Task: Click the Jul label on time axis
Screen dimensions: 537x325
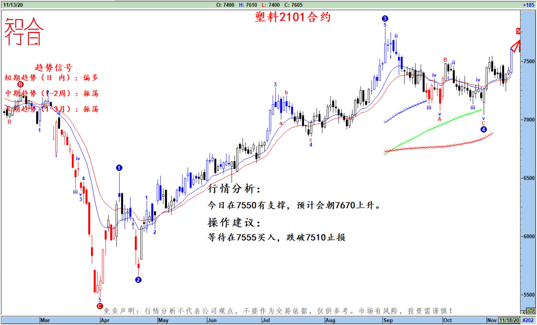Action: point(266,320)
